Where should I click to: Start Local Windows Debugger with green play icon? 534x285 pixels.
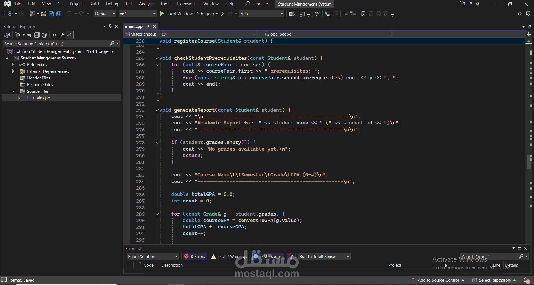[162, 14]
